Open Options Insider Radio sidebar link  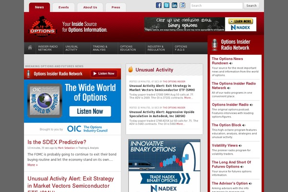(x=230, y=105)
